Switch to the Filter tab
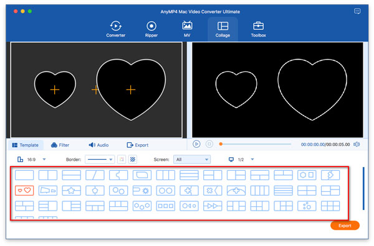Screen dimensions: 374x246 coord(60,145)
